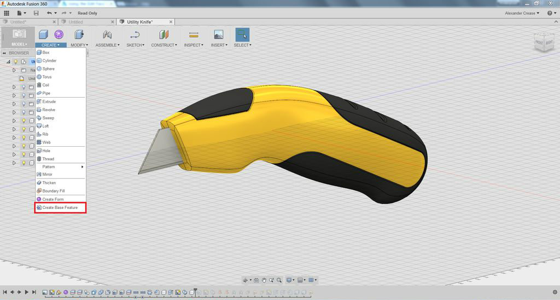Jump to timeline beginning
The height and width of the screenshot is (300, 560).
coord(4,292)
